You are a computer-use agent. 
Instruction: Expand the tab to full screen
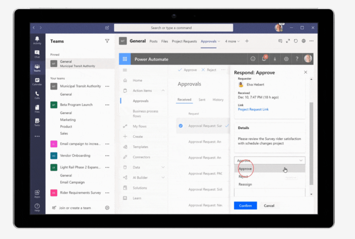[x=288, y=41]
